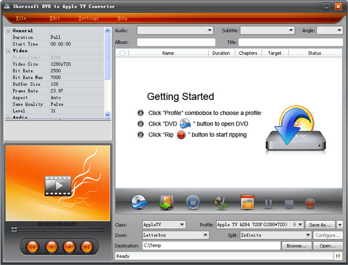Screen dimensions: 348x265
Task: Click the scissors clip editing icon
Action: [x=221, y=203]
